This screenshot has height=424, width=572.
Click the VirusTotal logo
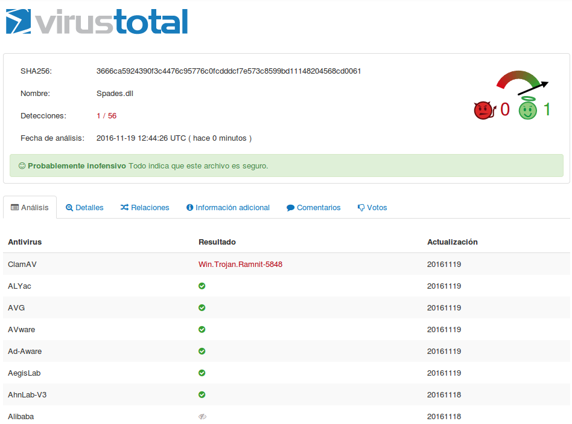(x=97, y=22)
